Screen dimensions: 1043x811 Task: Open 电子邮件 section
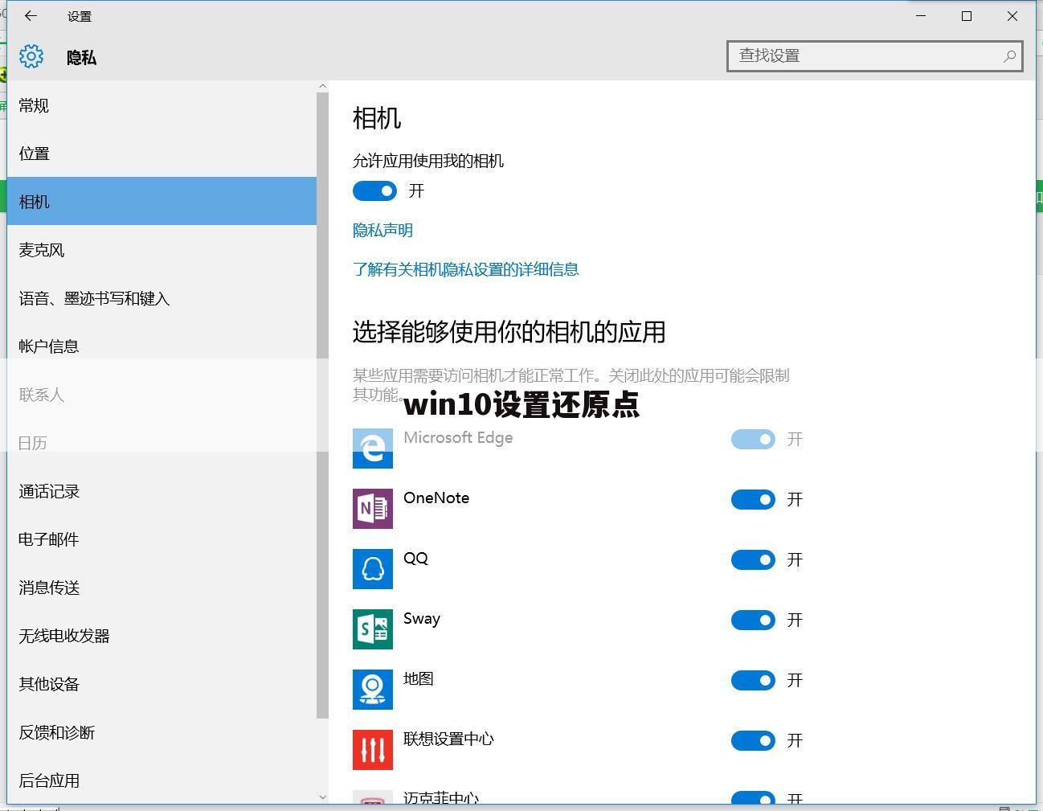pos(162,539)
